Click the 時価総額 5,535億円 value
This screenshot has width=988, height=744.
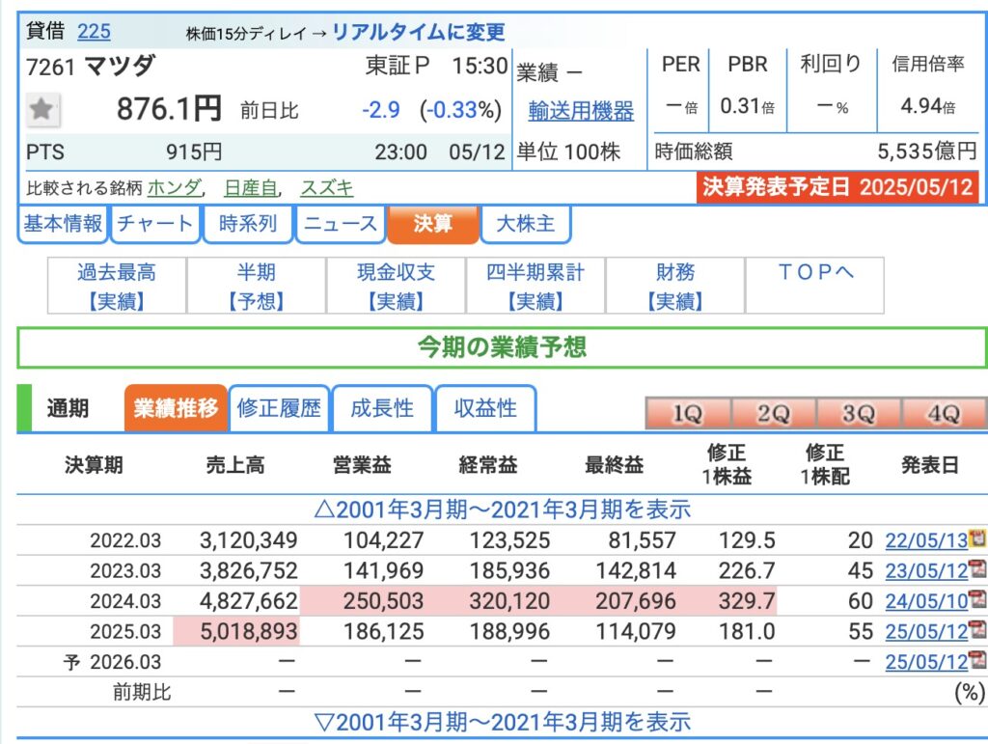[x=927, y=152]
